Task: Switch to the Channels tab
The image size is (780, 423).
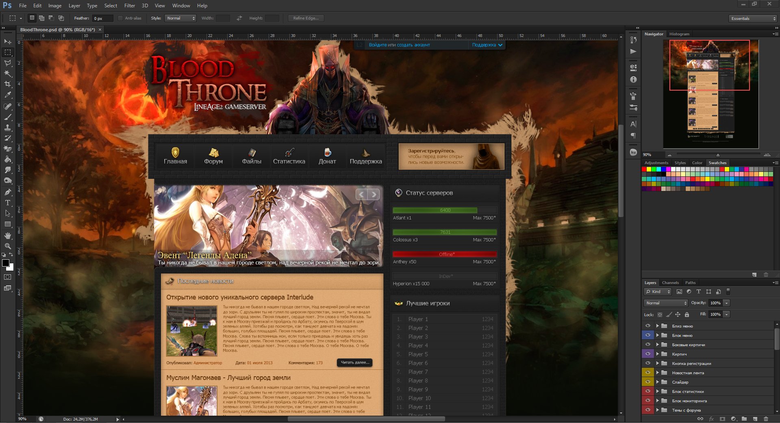Action: [670, 283]
